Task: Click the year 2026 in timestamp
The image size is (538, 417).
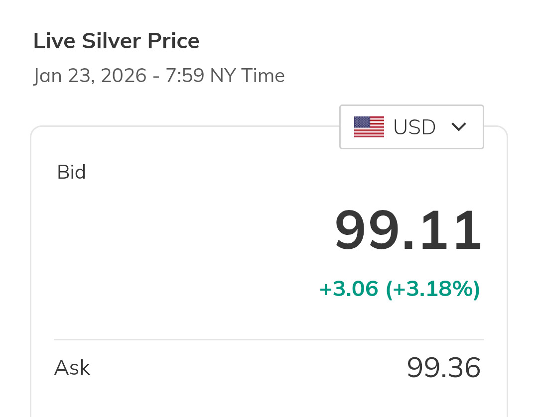Action: (x=123, y=76)
